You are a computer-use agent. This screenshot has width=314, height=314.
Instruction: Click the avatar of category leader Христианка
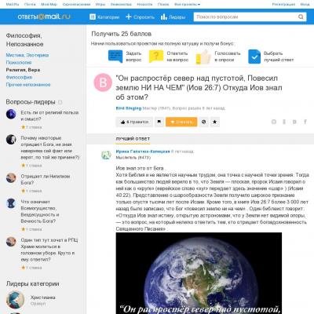16,300
